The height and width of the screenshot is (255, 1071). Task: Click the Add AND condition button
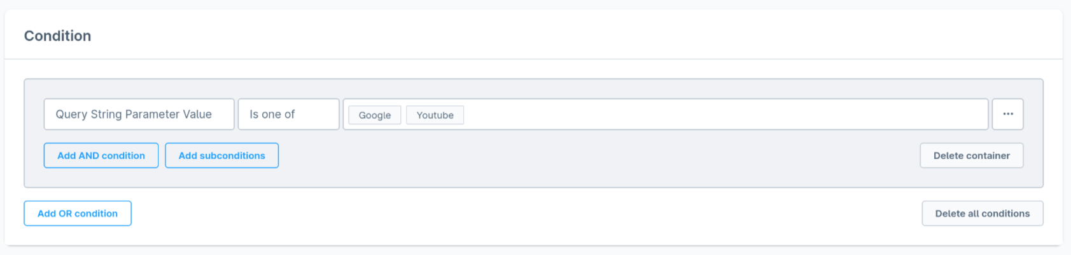pyautogui.click(x=101, y=155)
